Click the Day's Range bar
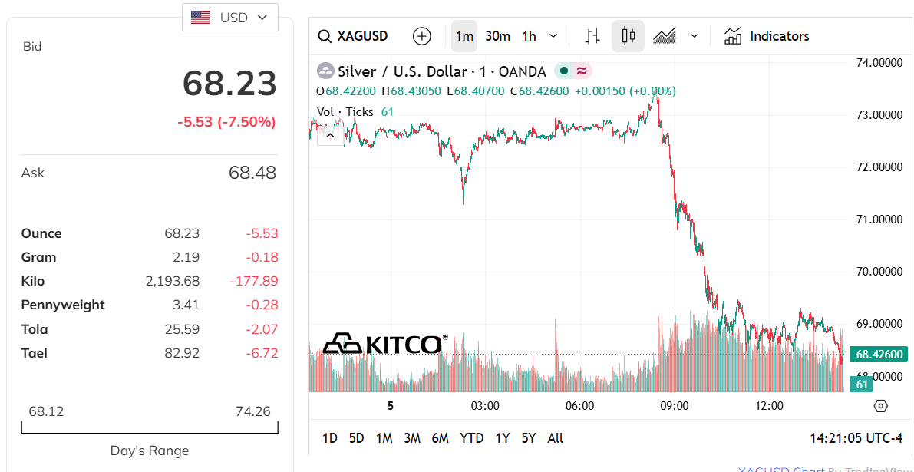914x472 pixels. pyautogui.click(x=150, y=427)
